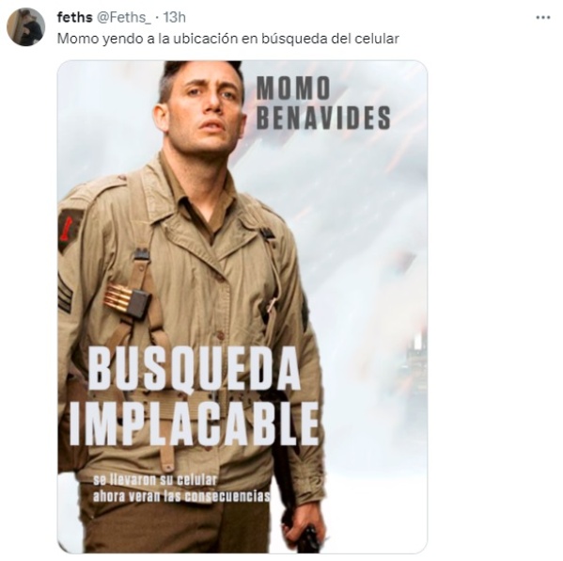The image size is (563, 561).
Task: Click the feths profile avatar
Action: tap(26, 27)
